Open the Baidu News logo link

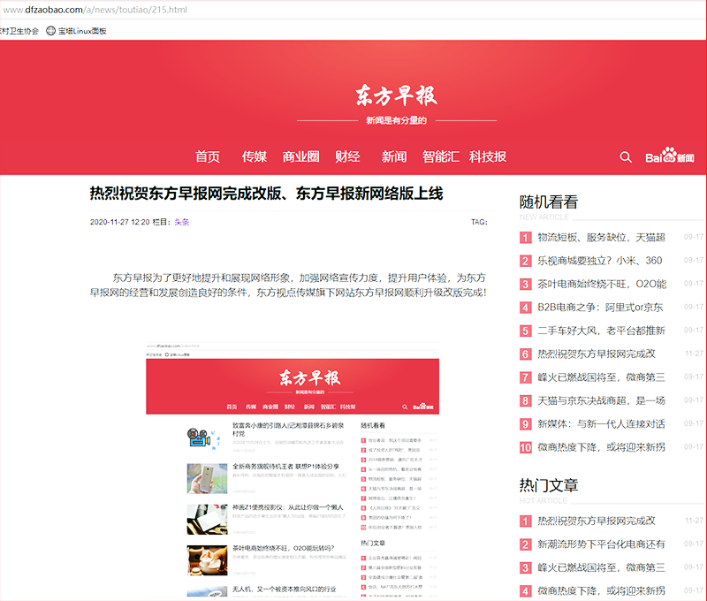(669, 156)
